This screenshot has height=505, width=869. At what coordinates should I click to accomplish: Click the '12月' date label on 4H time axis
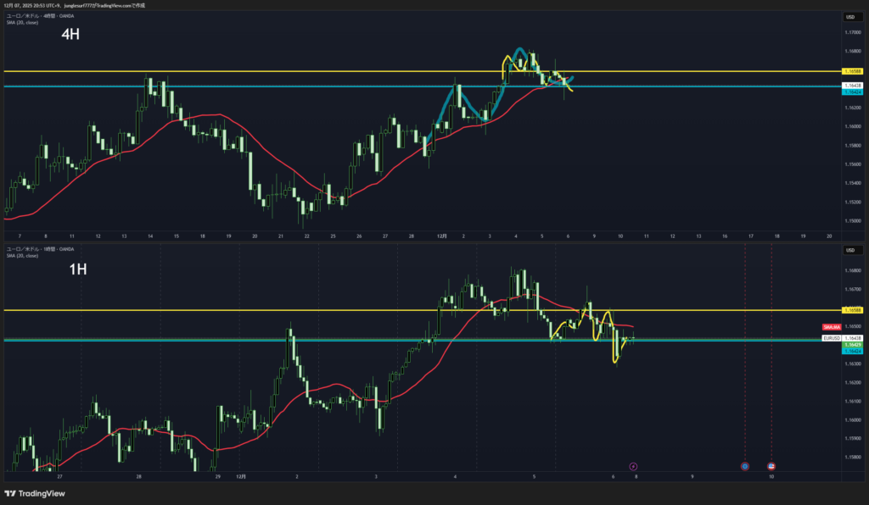click(441, 236)
